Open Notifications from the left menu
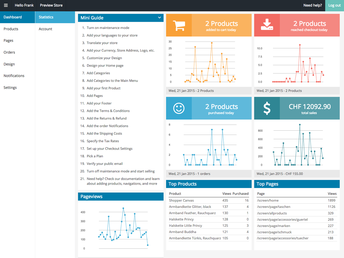The height and width of the screenshot is (258, 344). pos(14,76)
